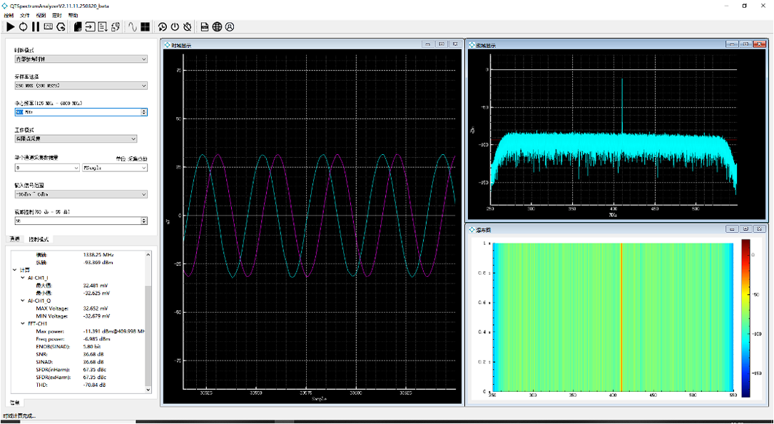This screenshot has height=424, width=774.
Task: Switch to the second tab below settings
Action: (38, 239)
